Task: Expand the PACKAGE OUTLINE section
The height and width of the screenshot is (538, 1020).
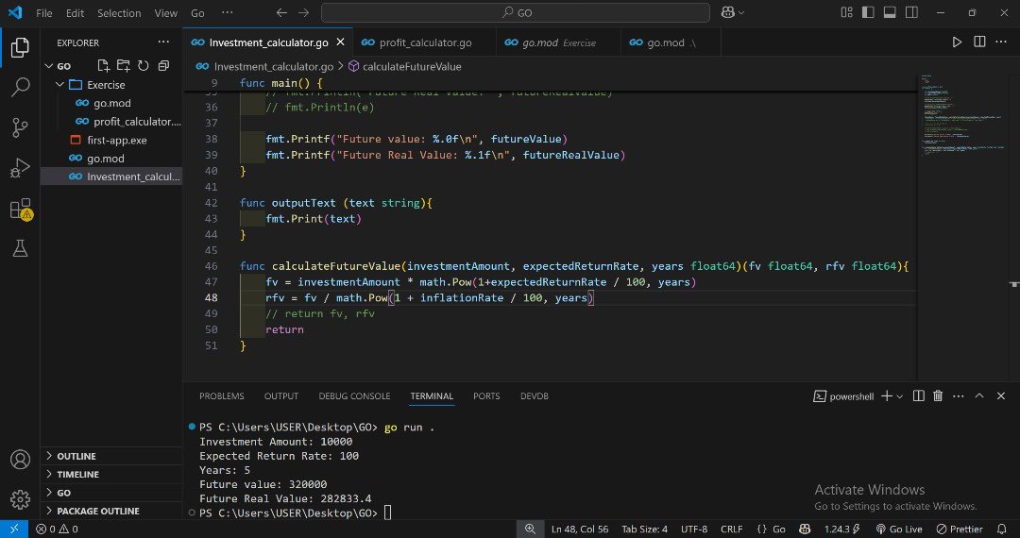Action: 111,511
